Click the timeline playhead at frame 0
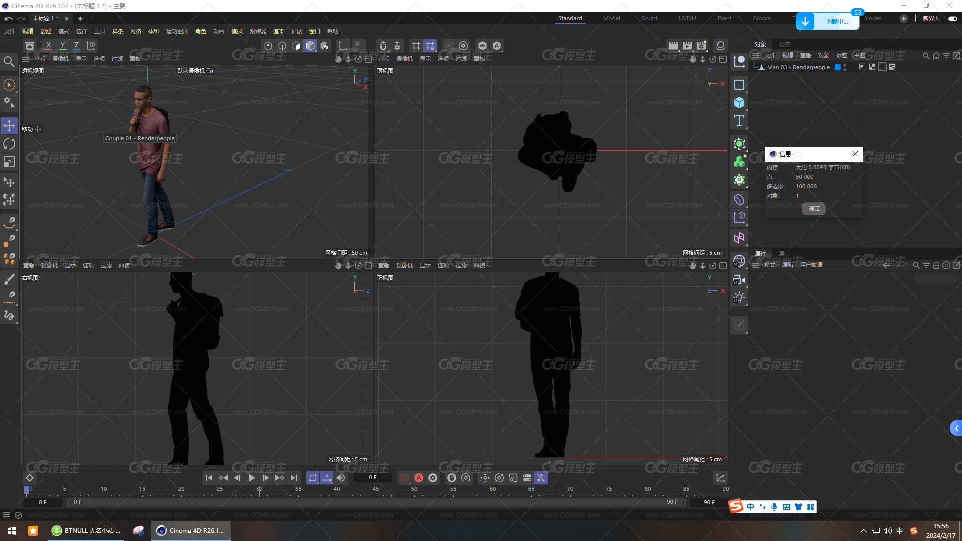Screen dimensions: 962x541 (x=27, y=489)
